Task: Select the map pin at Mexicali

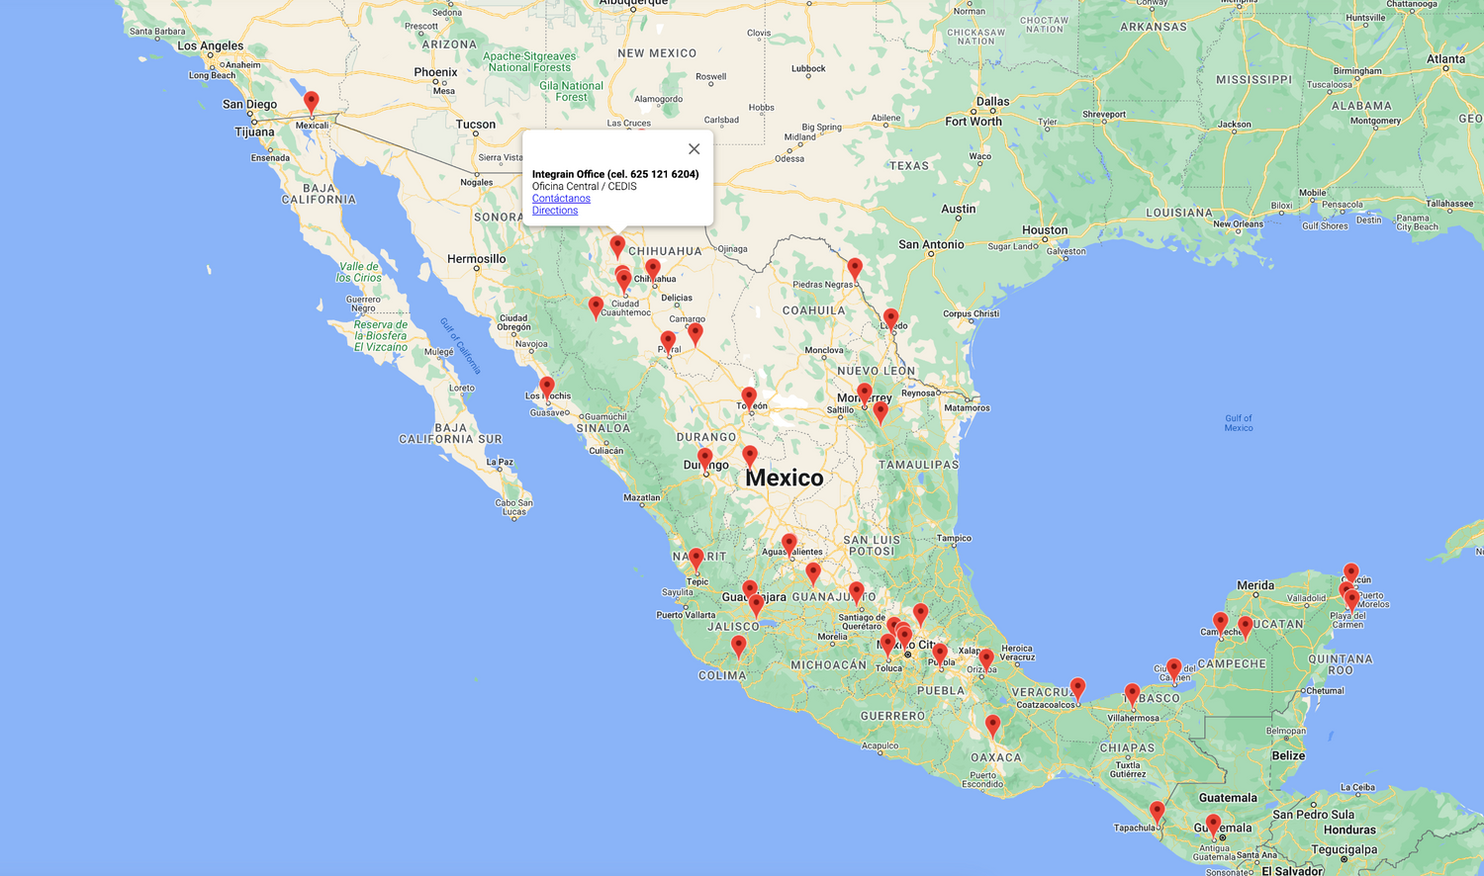Action: pos(312,102)
